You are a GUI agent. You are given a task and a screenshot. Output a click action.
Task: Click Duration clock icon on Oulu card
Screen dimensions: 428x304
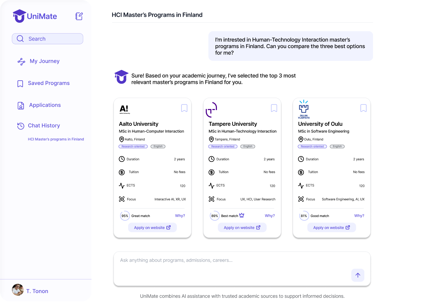click(x=301, y=159)
